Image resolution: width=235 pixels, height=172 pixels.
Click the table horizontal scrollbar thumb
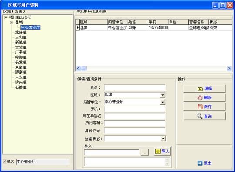point(84,69)
